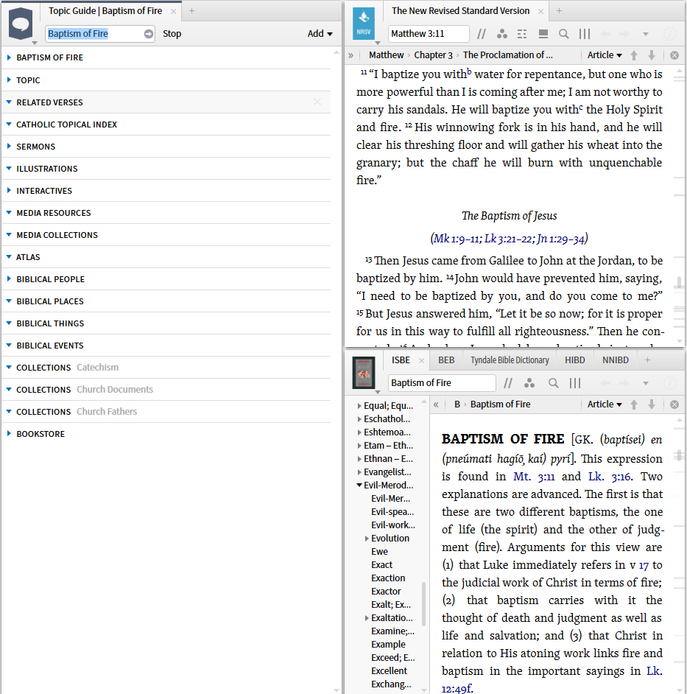Open the Topic Guide panel menu icon
The height and width of the screenshot is (694, 687).
click(21, 24)
